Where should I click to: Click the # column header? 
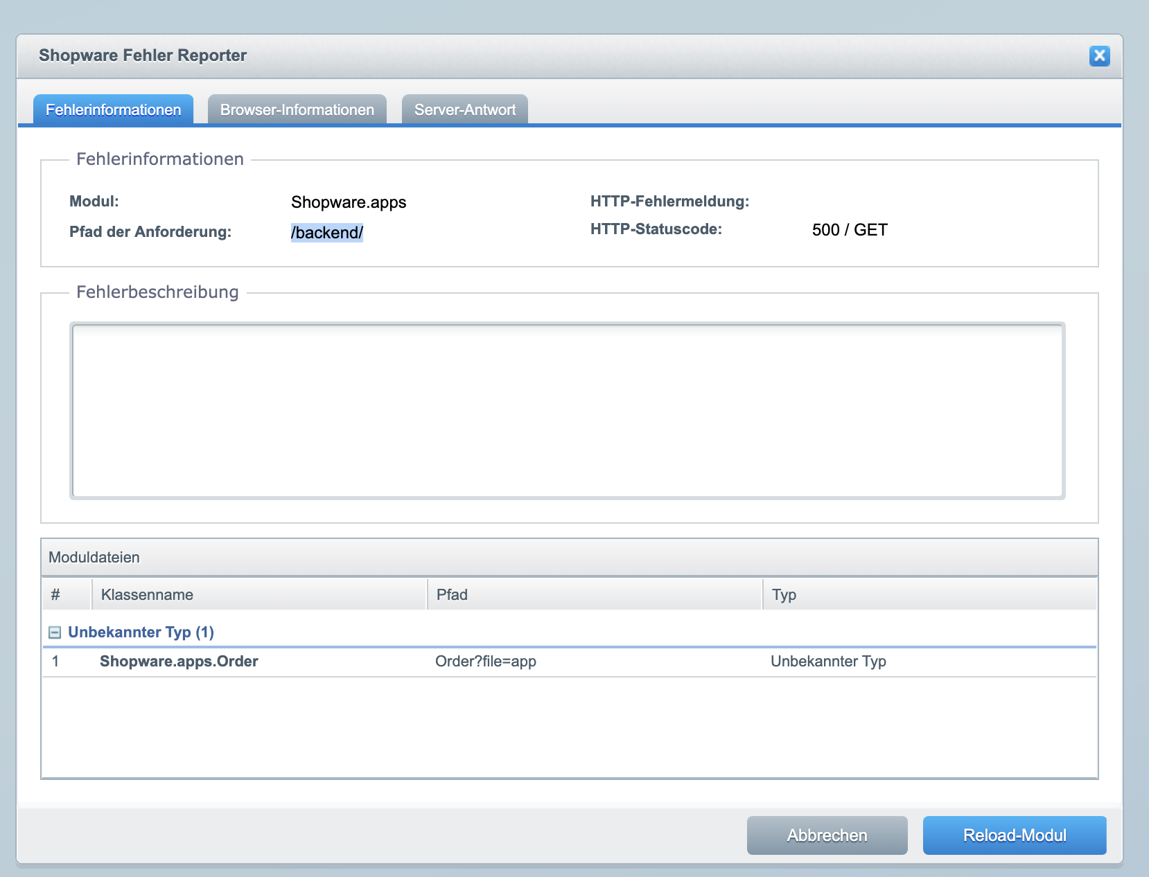(67, 594)
